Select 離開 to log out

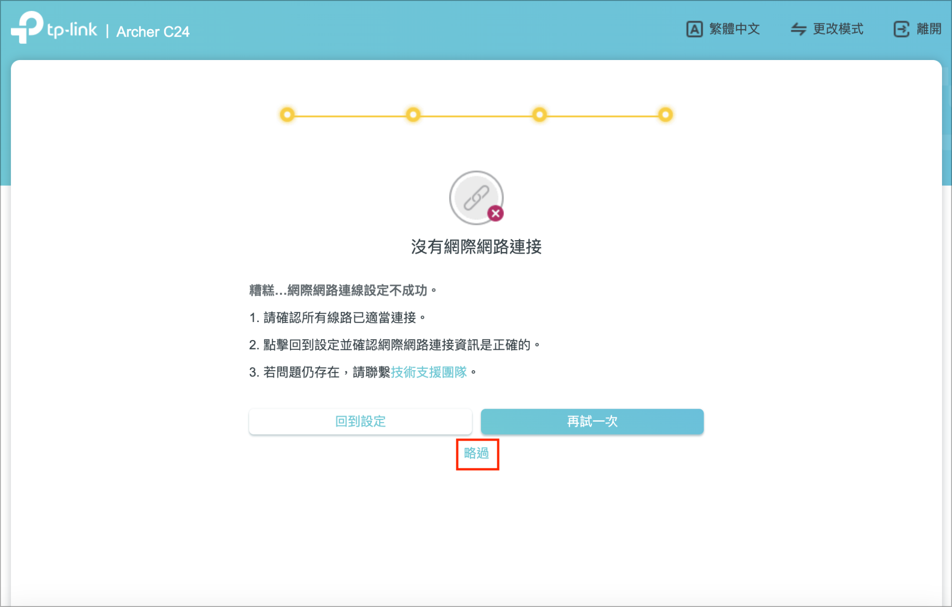[x=929, y=29]
